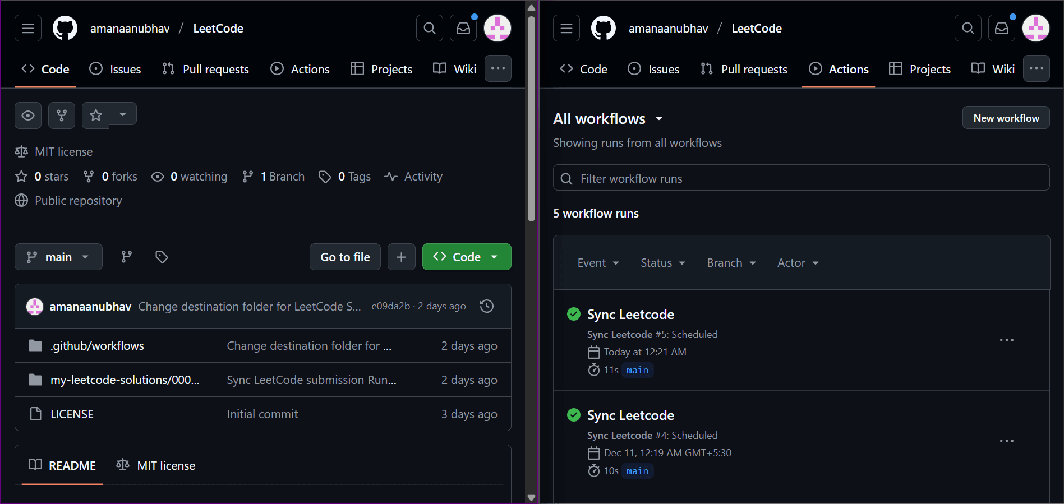
Task: Open options menu for run #4
Action: (x=1007, y=441)
